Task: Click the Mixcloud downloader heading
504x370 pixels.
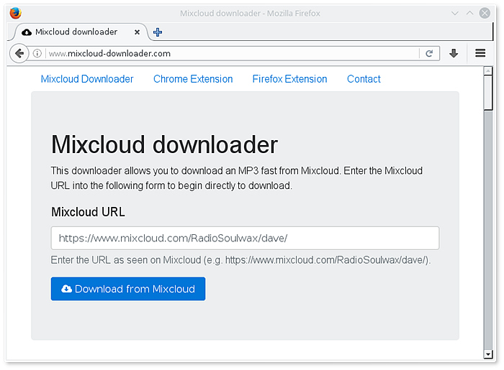Action: (164, 144)
